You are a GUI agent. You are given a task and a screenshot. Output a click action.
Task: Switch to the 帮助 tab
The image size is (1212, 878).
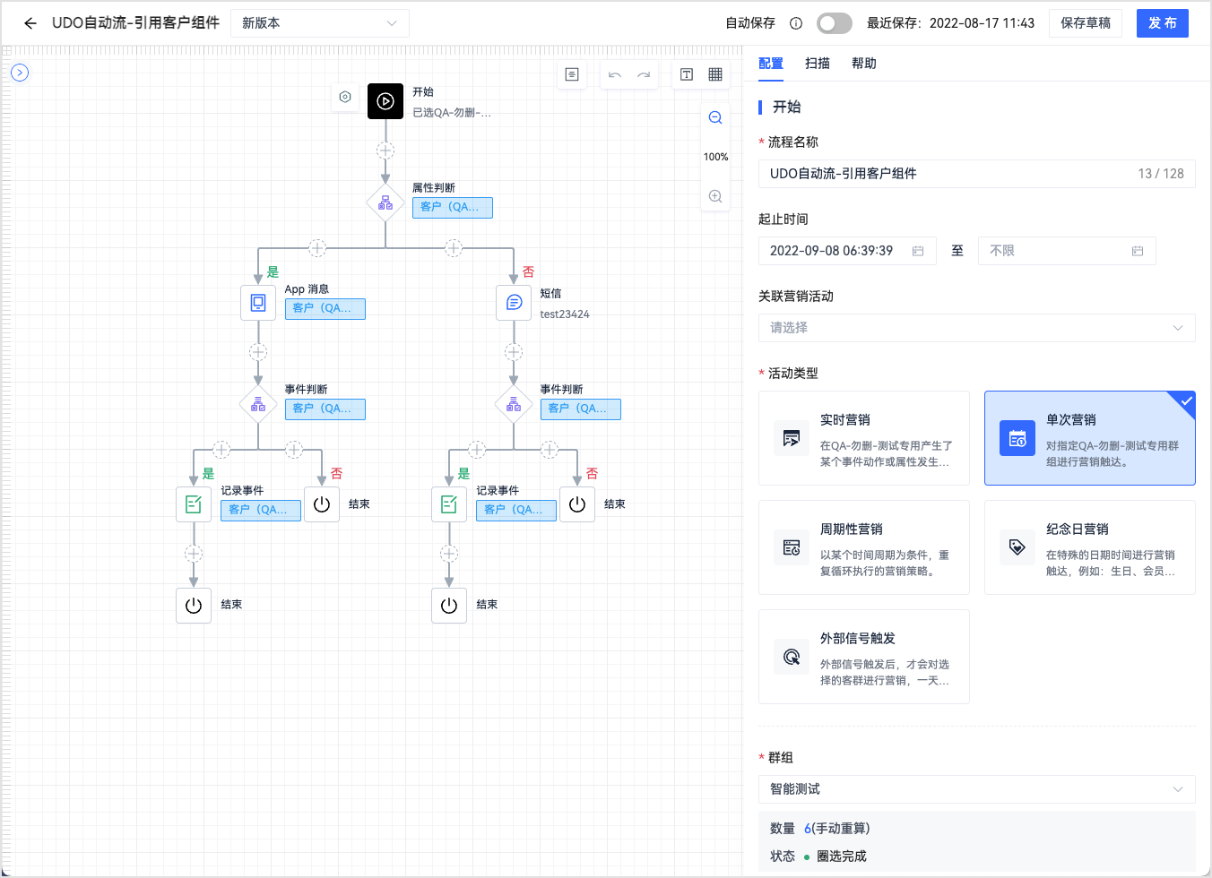click(x=864, y=64)
